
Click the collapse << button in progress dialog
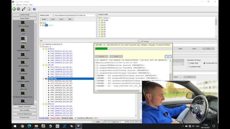pos(168,57)
